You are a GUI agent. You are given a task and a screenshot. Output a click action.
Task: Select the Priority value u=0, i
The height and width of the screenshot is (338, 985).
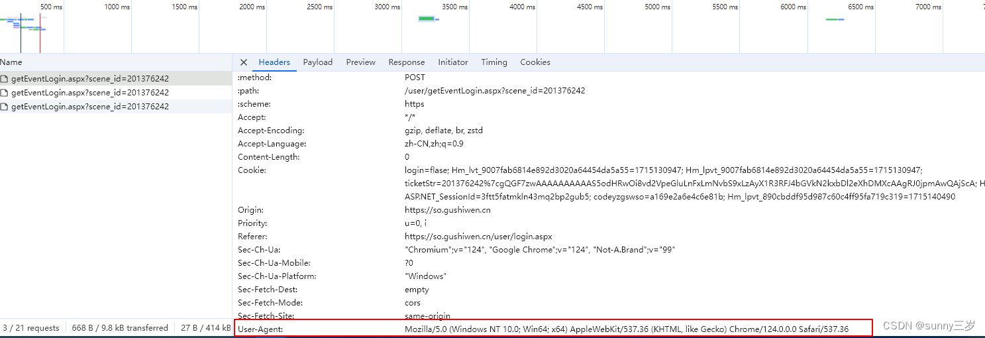tap(415, 223)
